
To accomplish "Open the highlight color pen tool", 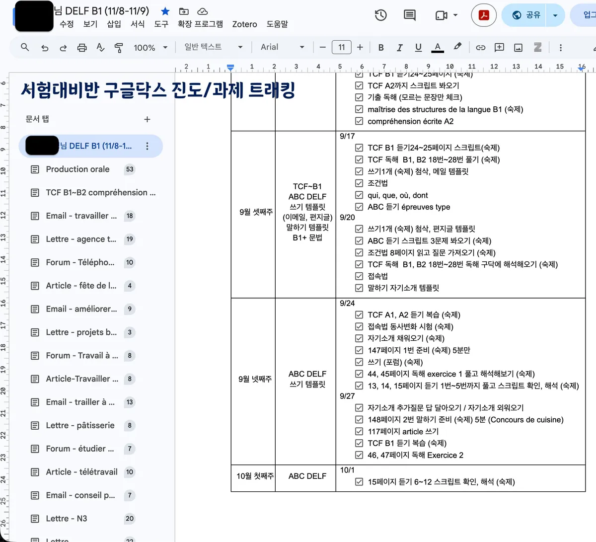I will point(457,47).
